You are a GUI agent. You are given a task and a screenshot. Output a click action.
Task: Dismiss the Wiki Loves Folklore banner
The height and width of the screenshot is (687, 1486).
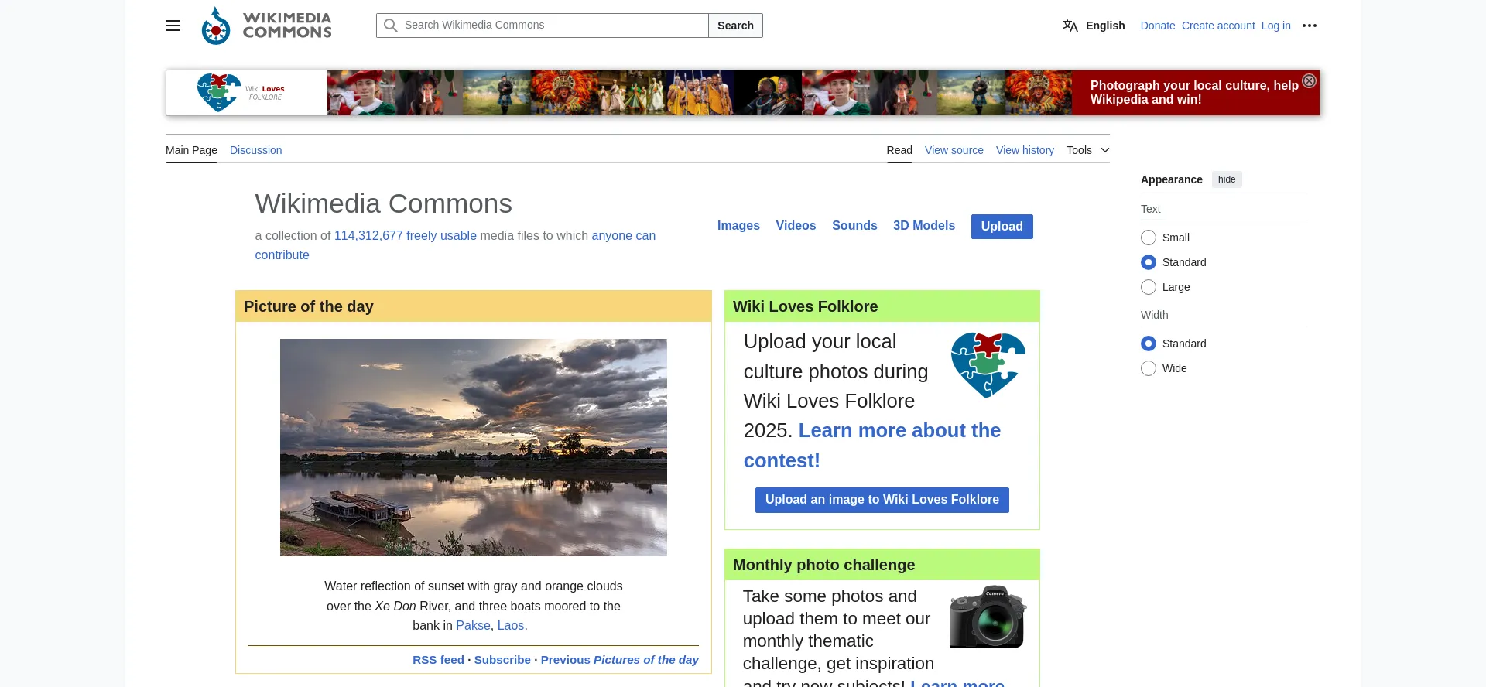pos(1309,81)
